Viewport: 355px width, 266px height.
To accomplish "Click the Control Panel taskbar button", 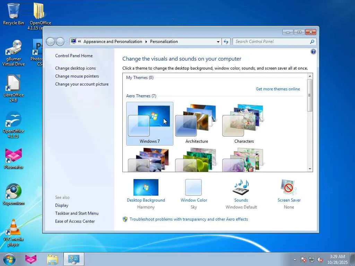I will pyautogui.click(x=74, y=259).
